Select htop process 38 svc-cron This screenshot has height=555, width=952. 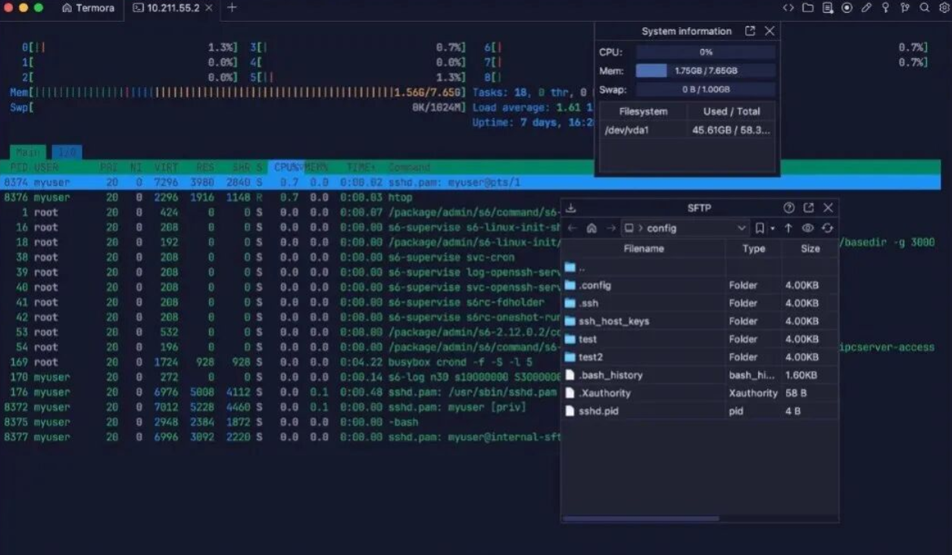point(282,257)
